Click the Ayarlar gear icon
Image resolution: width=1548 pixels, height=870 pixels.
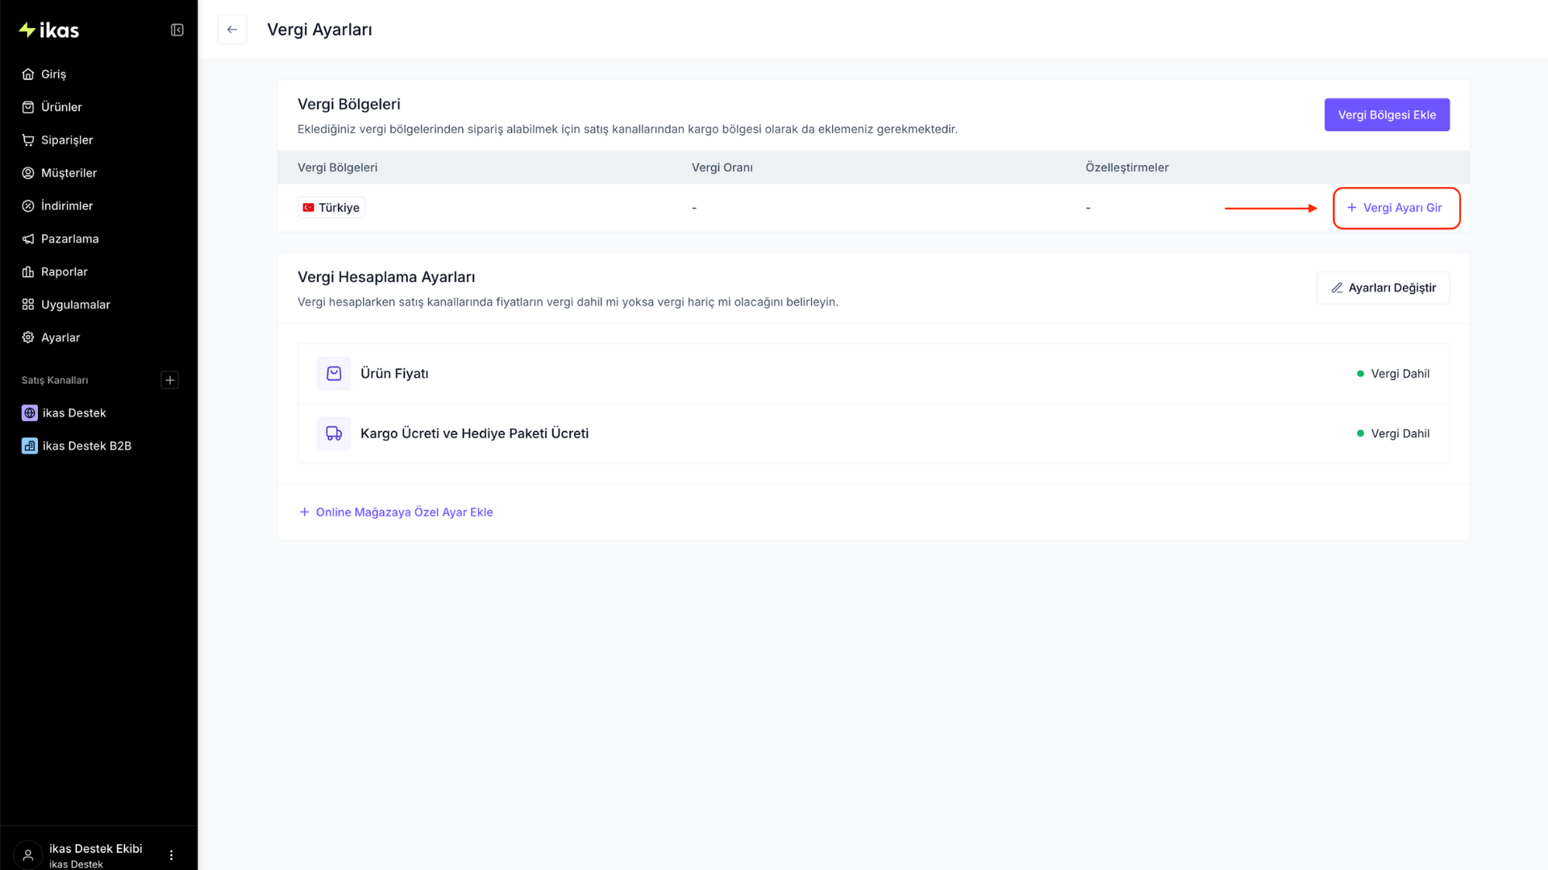coord(28,338)
